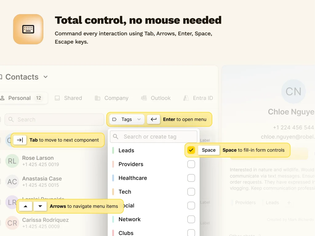Click the magnifier icon in the contacts search bar
The height and width of the screenshot is (236, 315).
[11, 119]
